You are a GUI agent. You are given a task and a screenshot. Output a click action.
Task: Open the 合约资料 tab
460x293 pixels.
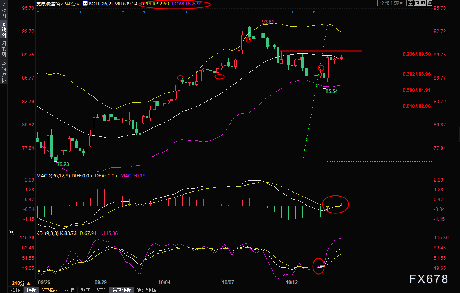point(4,72)
